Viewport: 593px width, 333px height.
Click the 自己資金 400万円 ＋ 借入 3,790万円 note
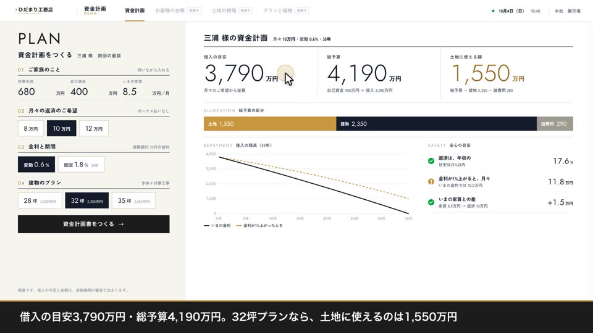tap(360, 91)
